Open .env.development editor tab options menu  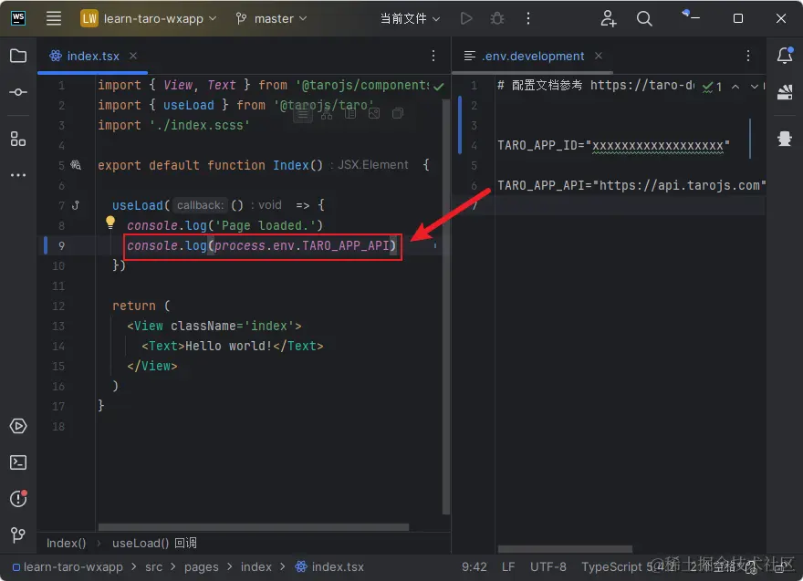coord(748,56)
